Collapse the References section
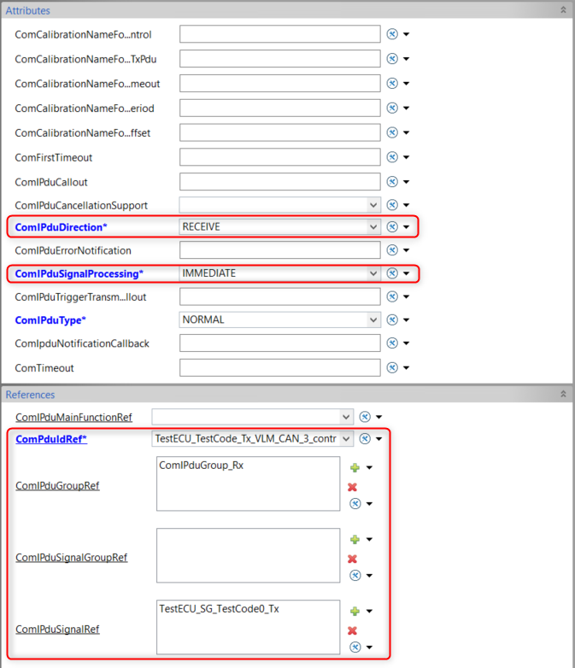575x668 pixels. click(563, 394)
